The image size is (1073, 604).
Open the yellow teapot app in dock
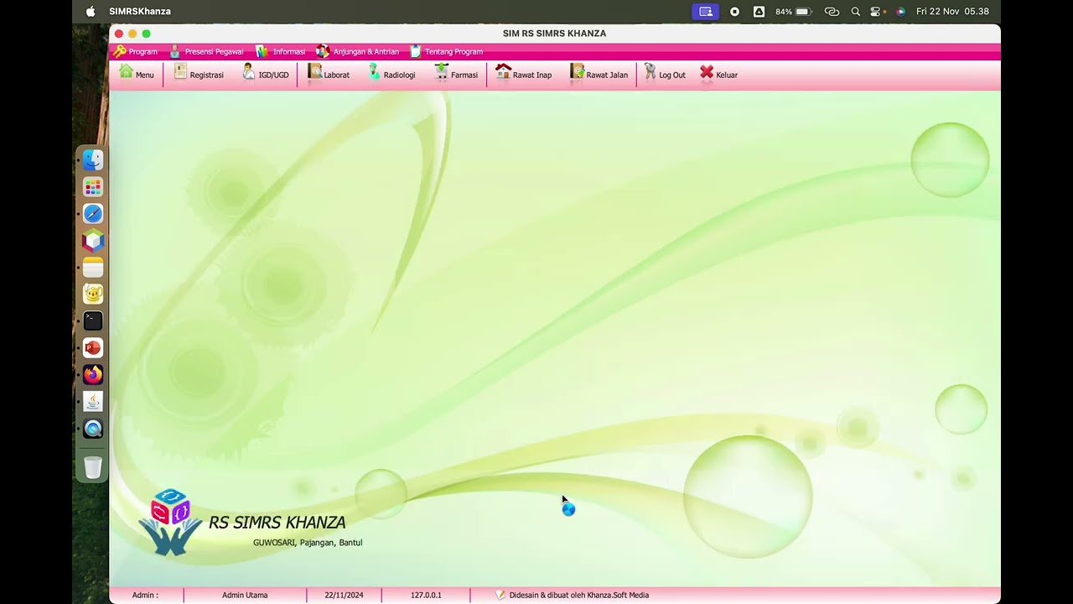[x=93, y=294]
